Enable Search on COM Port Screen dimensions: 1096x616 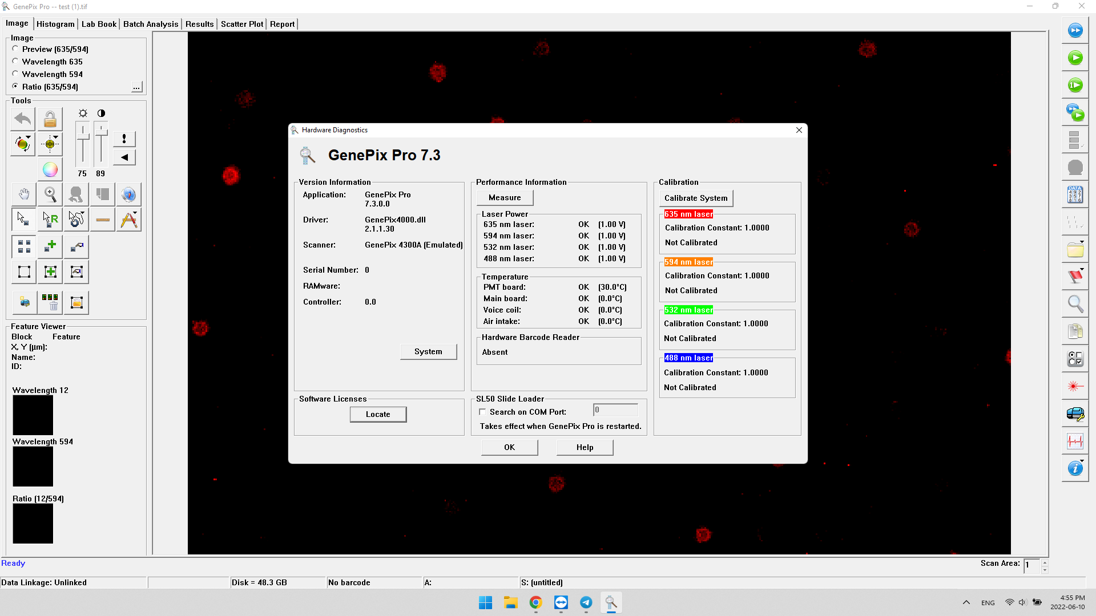tap(482, 411)
